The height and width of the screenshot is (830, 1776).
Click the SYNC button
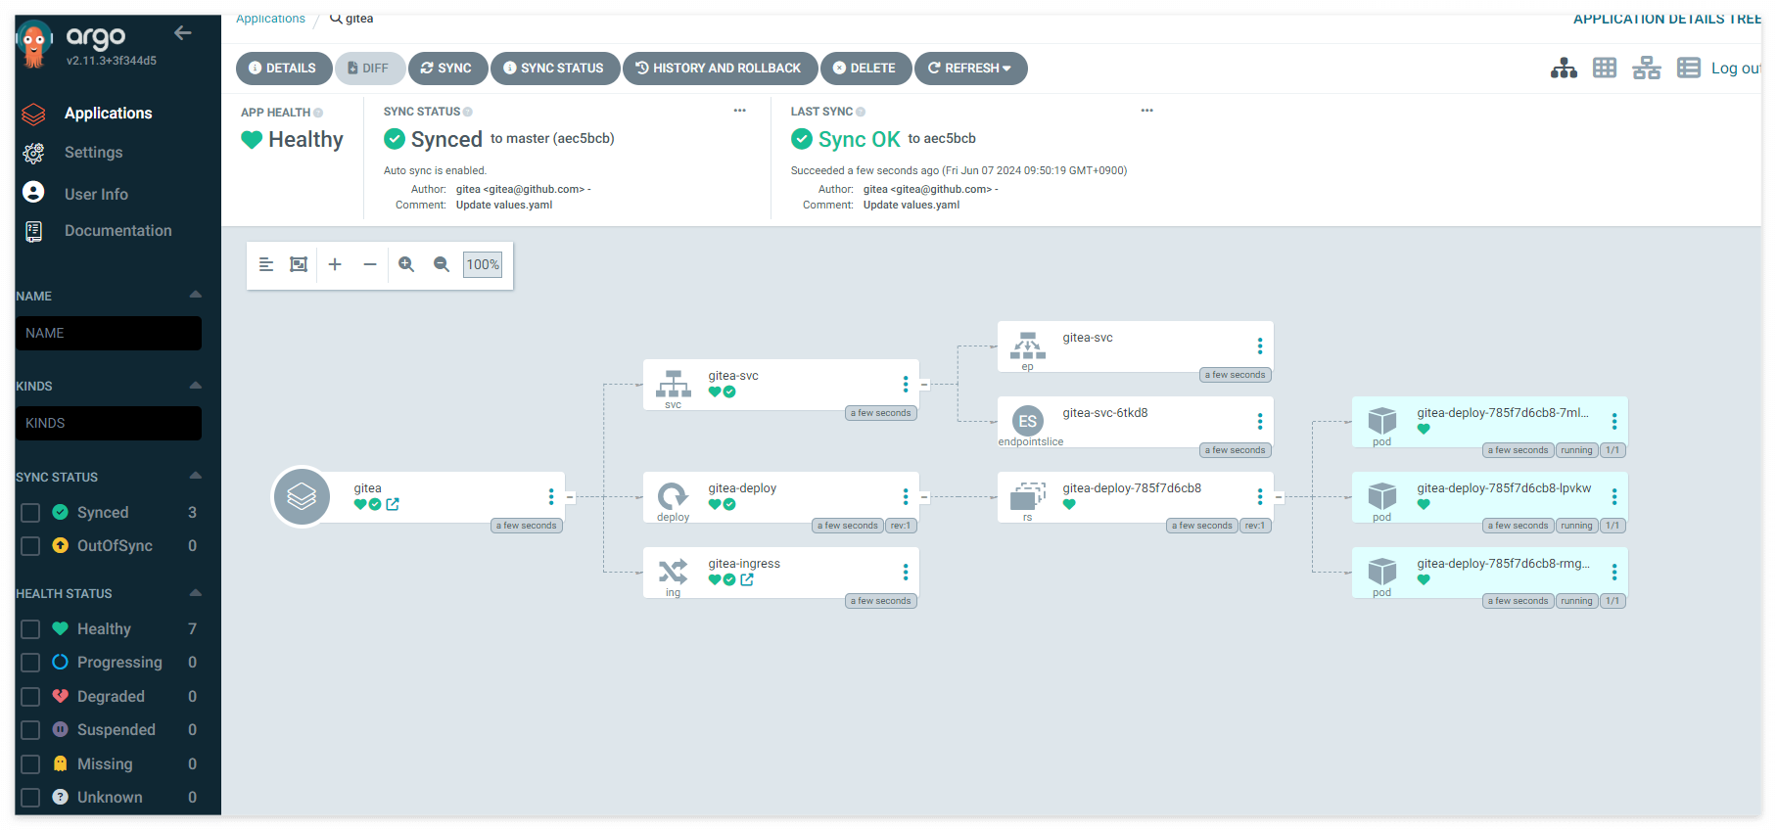[446, 69]
